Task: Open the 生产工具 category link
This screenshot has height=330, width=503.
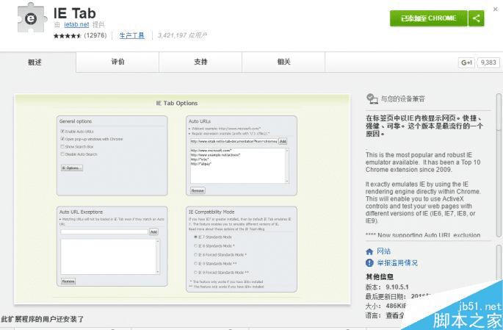Action: click(x=132, y=35)
